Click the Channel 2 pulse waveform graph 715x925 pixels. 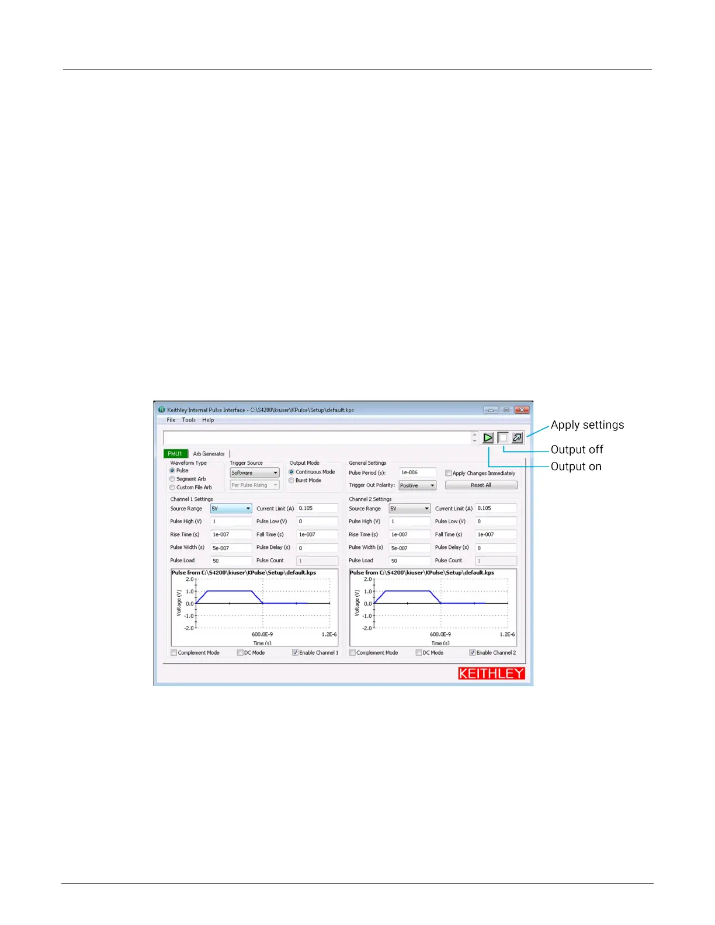click(x=433, y=607)
